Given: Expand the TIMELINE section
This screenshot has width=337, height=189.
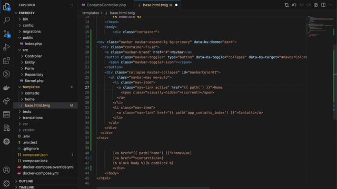Looking at the screenshot, I should tap(26, 187).
